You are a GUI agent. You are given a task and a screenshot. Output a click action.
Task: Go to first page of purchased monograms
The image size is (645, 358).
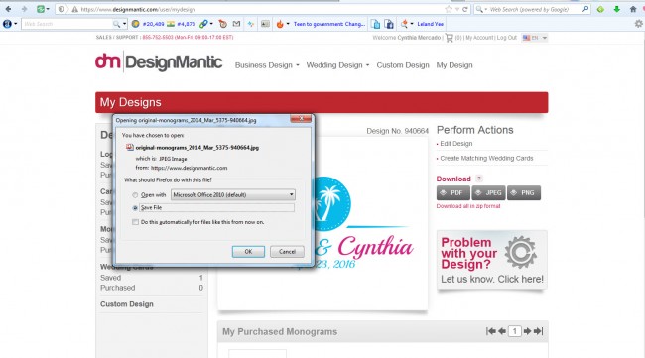coord(491,331)
